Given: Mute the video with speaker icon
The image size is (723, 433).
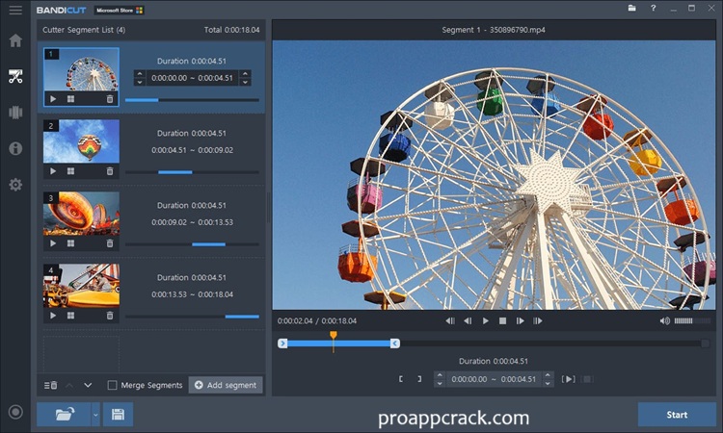Looking at the screenshot, I should coord(664,320).
